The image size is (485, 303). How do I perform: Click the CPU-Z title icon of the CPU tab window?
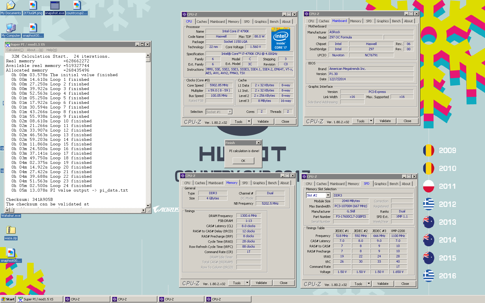184,14
